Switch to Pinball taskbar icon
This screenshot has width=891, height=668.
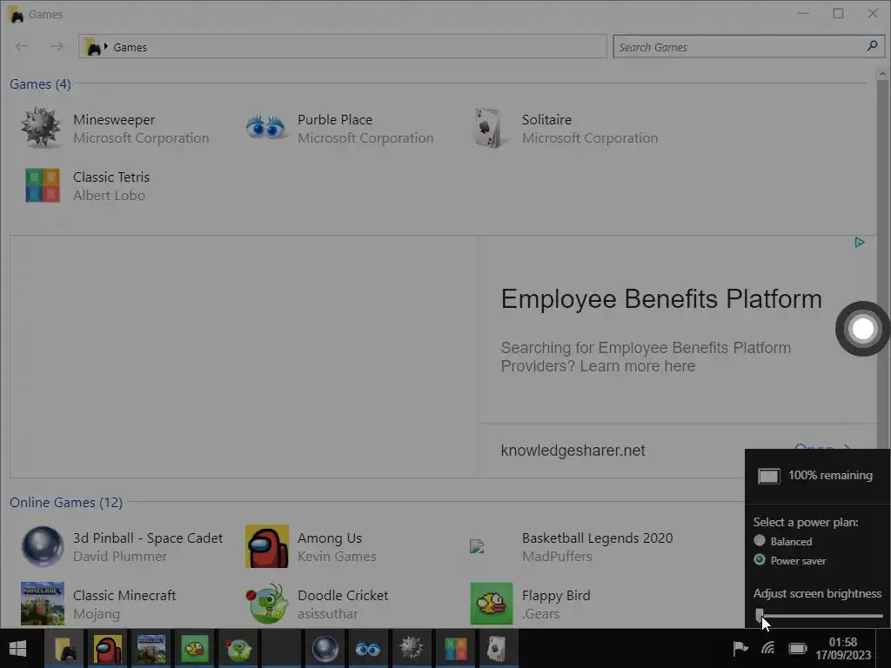coord(325,648)
